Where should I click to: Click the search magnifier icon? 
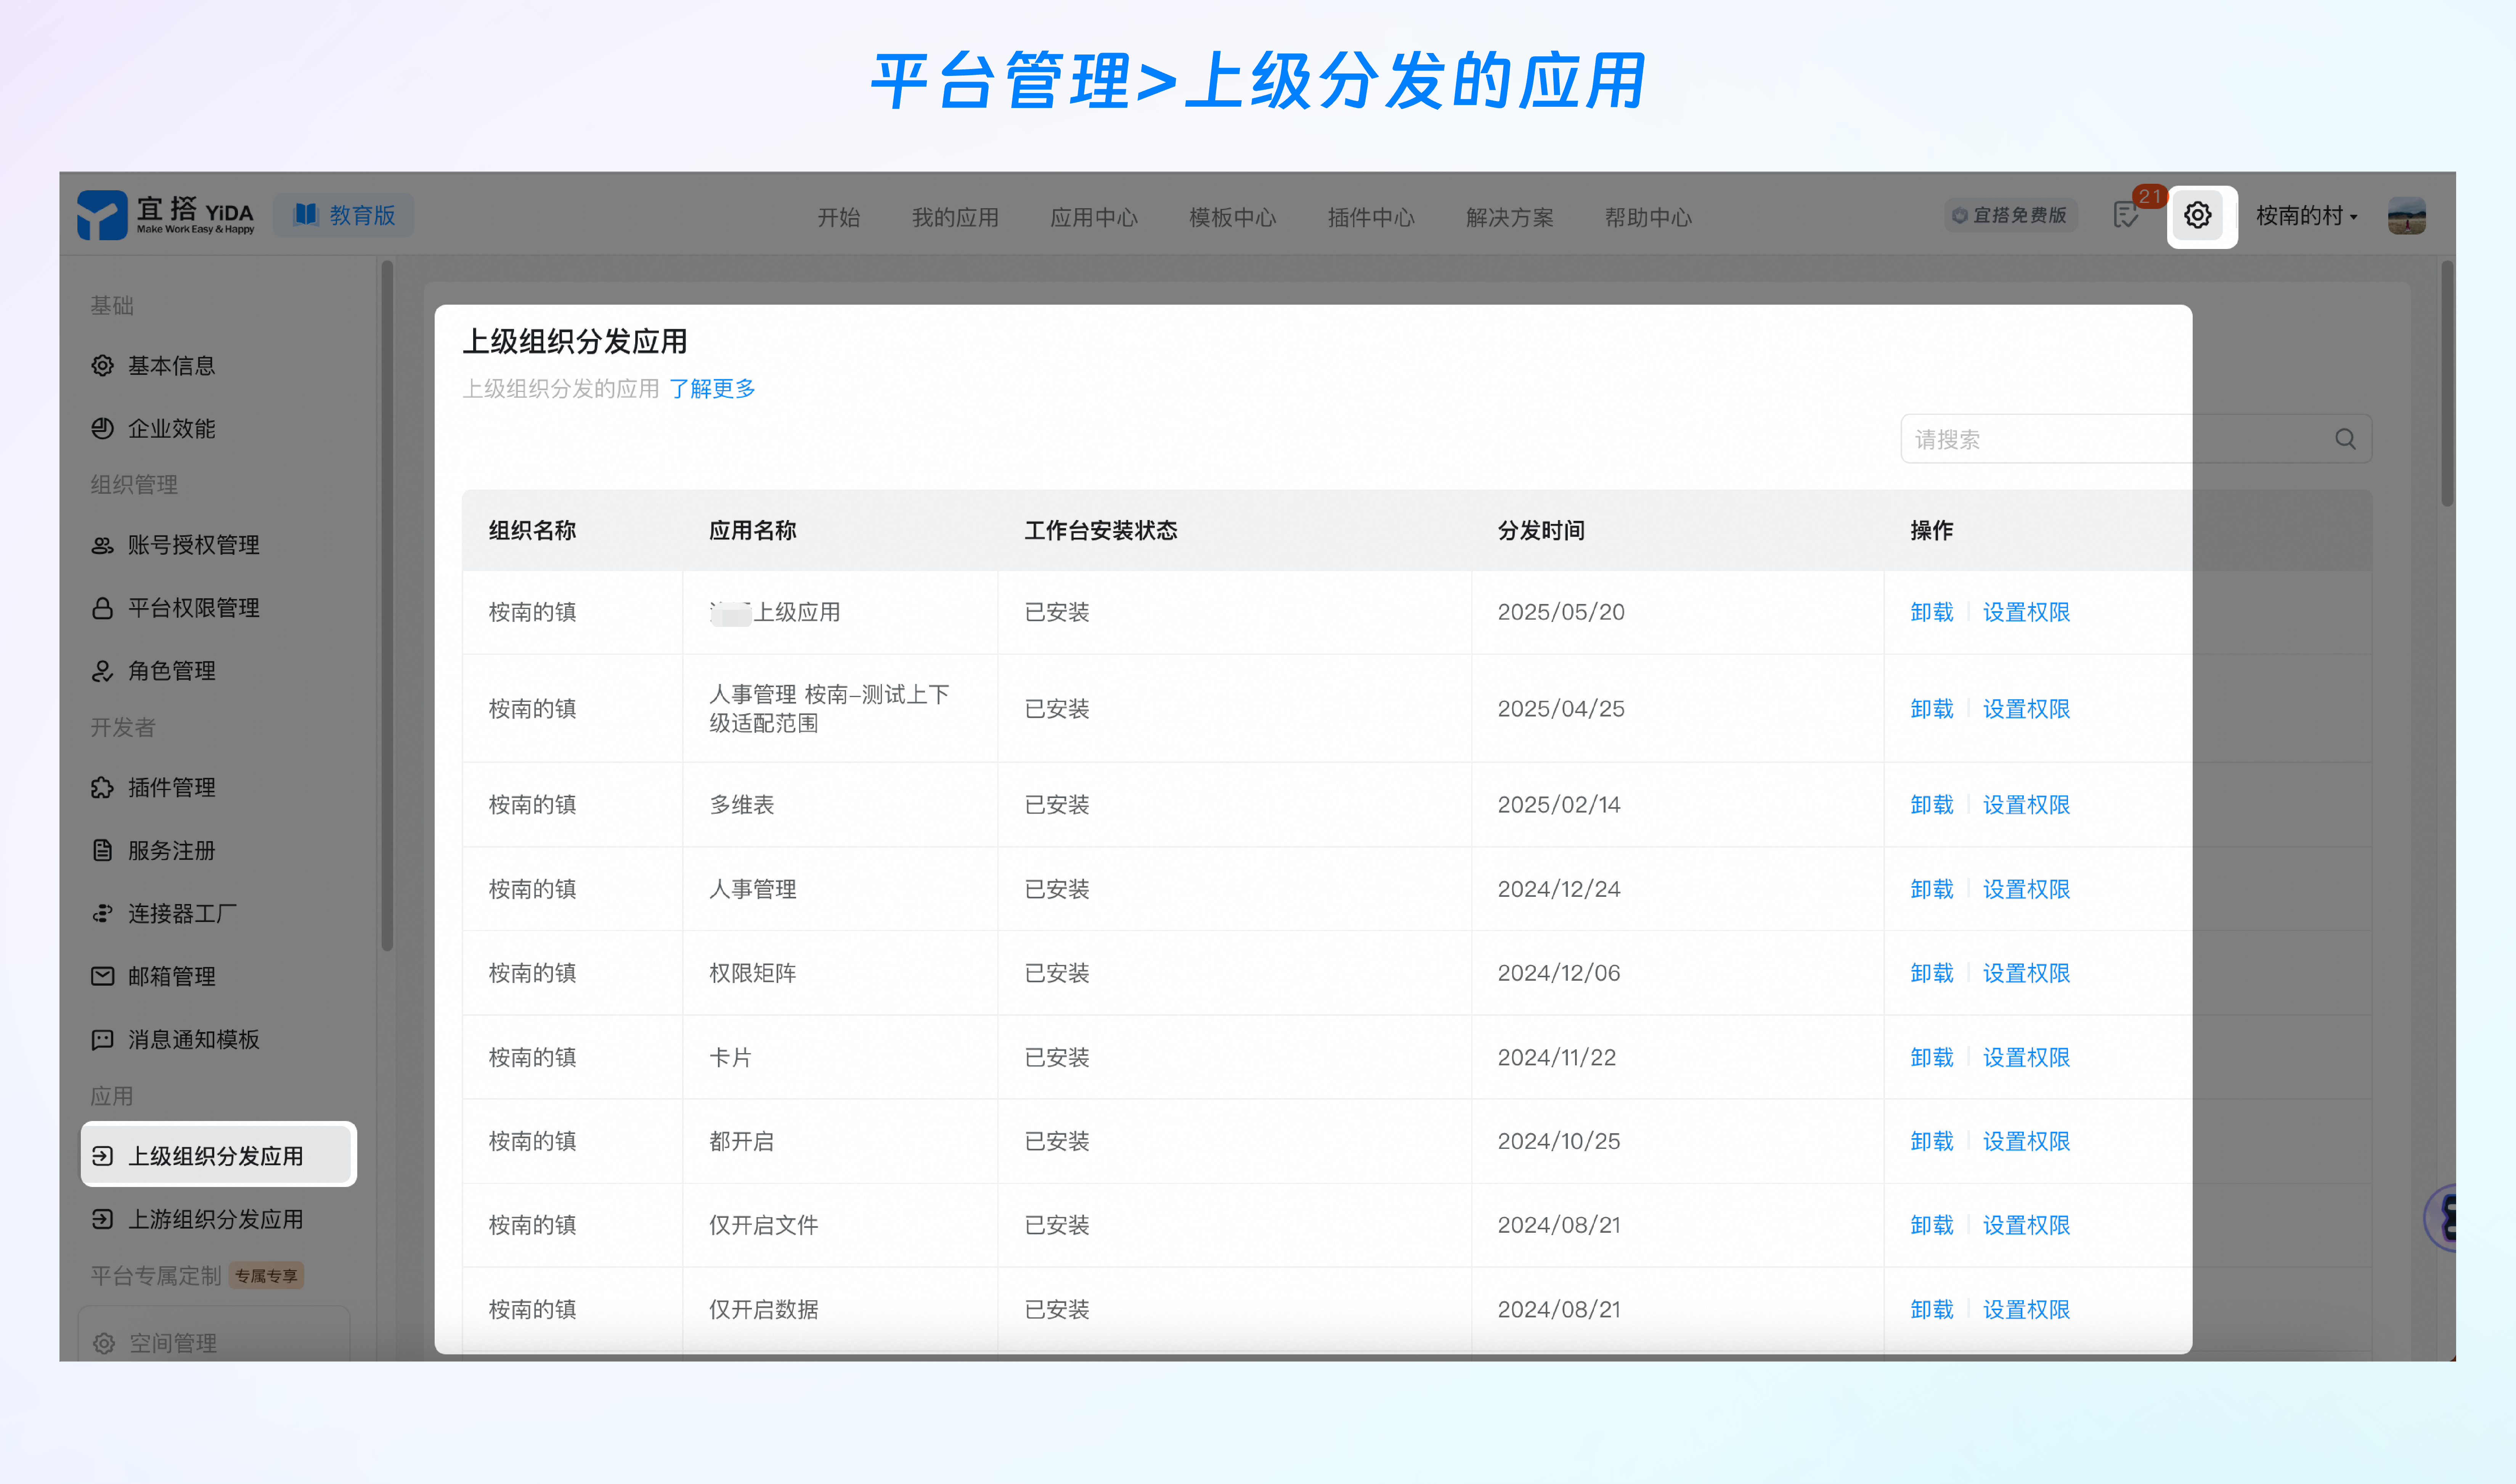point(2345,439)
